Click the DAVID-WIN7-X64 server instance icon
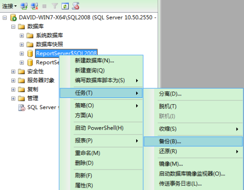 [x=13, y=18]
